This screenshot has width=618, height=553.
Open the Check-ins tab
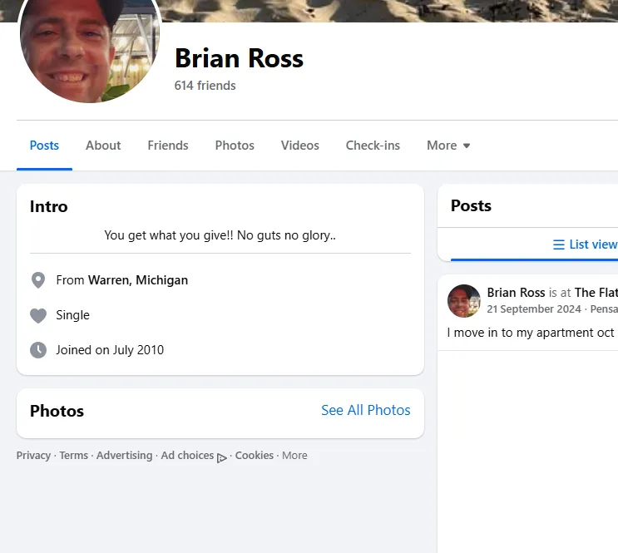coord(373,146)
